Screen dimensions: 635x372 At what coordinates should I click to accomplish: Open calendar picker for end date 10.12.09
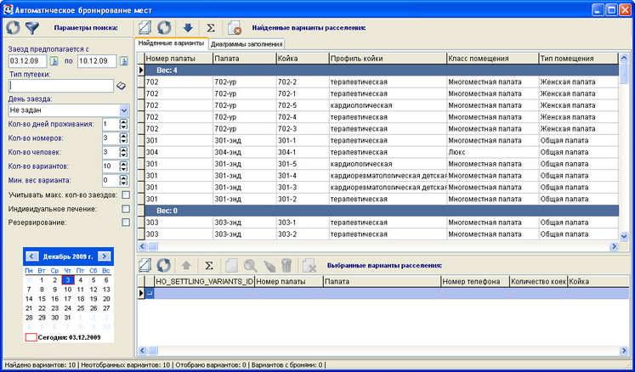click(x=124, y=61)
